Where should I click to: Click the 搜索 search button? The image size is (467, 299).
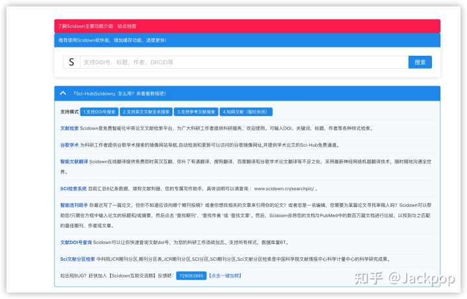[420, 62]
